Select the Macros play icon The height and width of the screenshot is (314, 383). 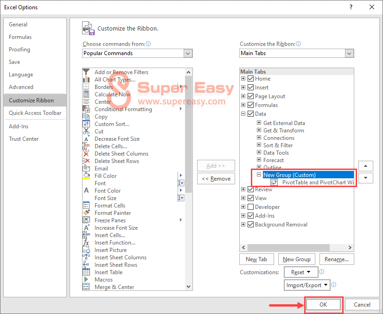coord(86,280)
